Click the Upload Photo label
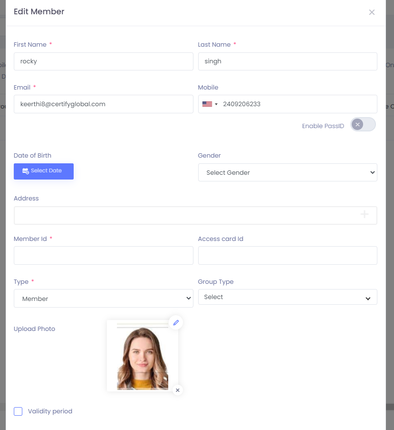 35,329
